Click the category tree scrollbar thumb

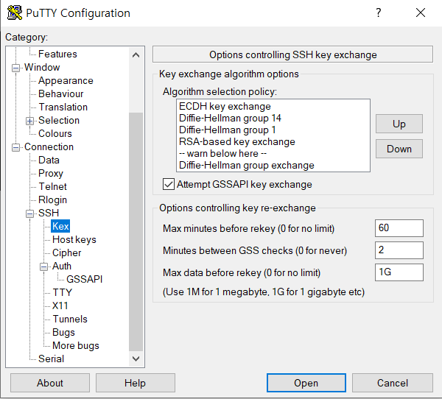pos(136,232)
